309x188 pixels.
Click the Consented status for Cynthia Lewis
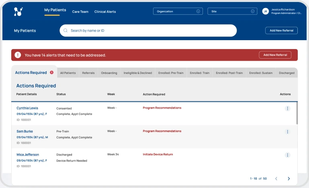pyautogui.click(x=64, y=108)
